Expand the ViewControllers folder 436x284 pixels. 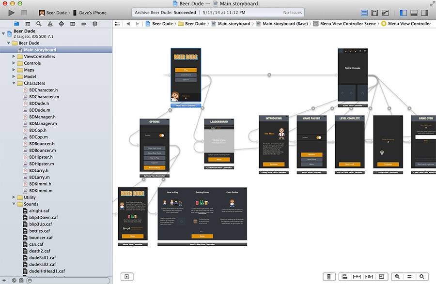14,56
